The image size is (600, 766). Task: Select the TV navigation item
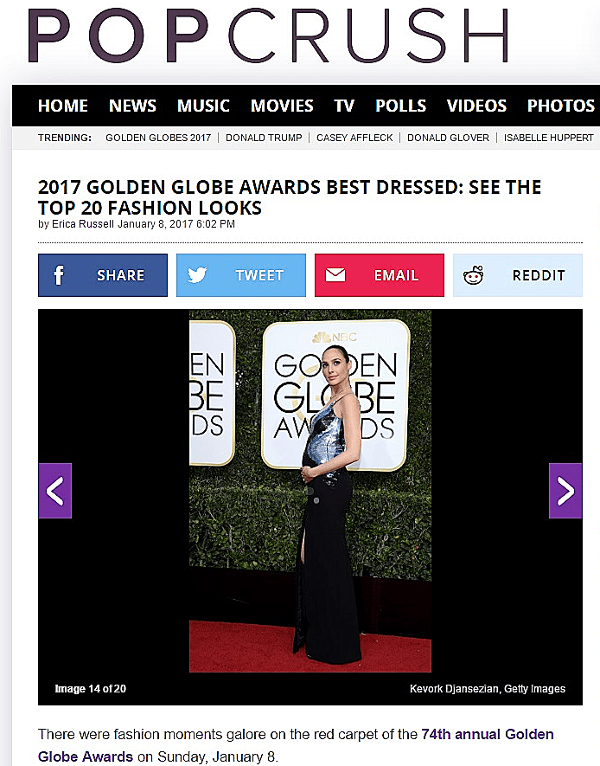344,106
